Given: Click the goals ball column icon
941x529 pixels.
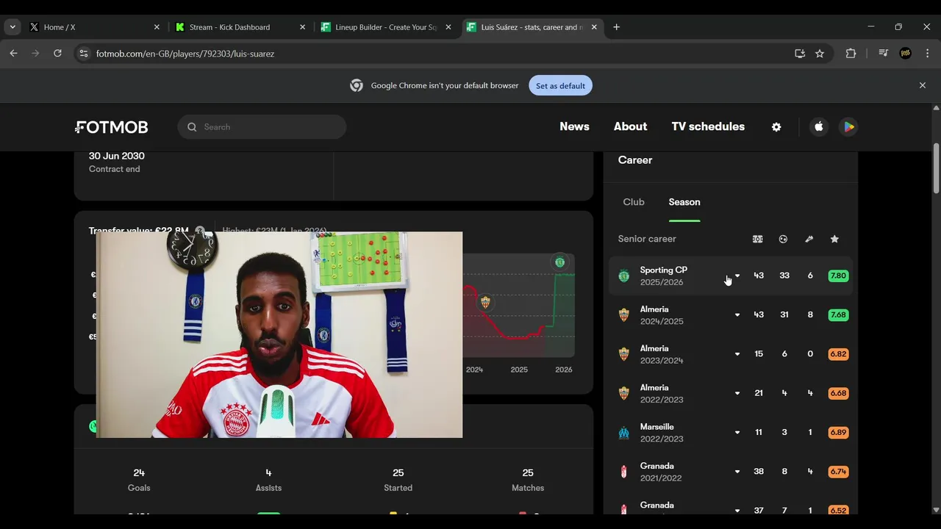Looking at the screenshot, I should (x=783, y=239).
